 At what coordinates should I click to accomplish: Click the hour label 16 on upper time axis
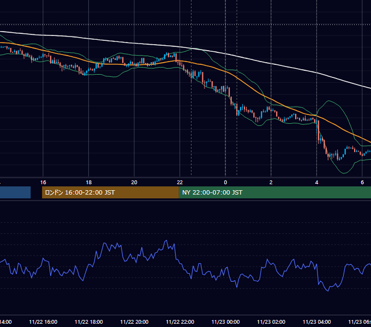(43, 183)
